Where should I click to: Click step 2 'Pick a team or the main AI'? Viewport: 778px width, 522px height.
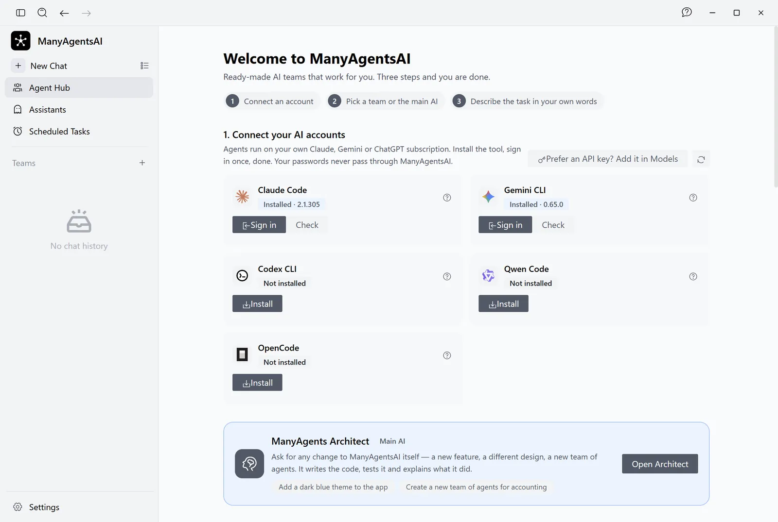point(385,101)
